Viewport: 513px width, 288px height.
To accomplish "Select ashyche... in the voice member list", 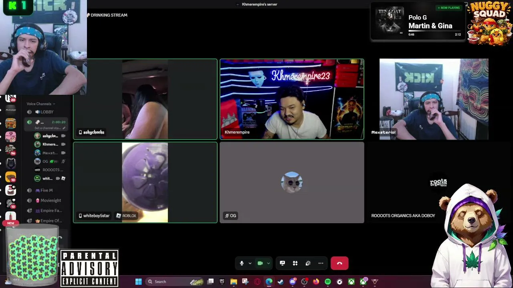I will tap(50, 136).
